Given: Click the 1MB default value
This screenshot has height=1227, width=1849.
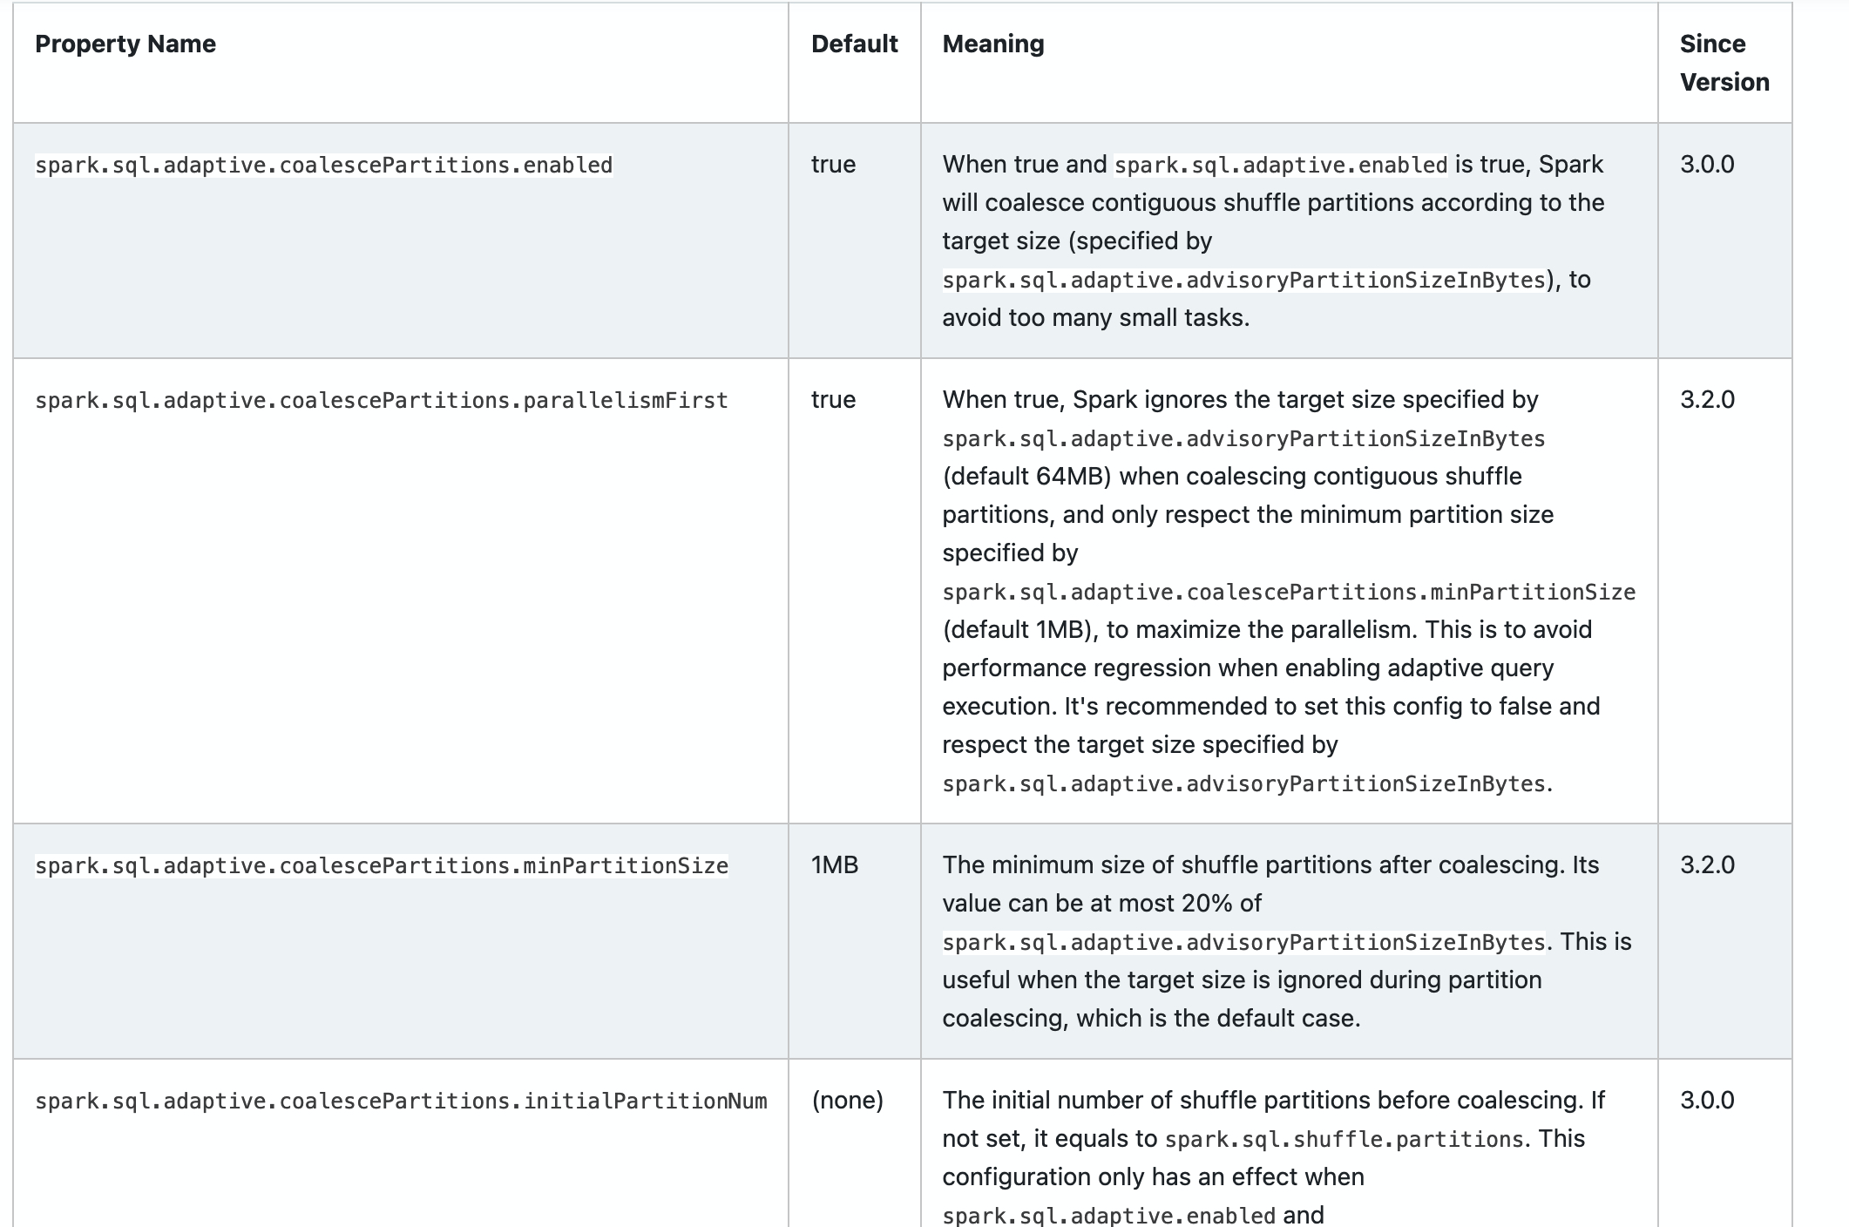Looking at the screenshot, I should coord(835,864).
